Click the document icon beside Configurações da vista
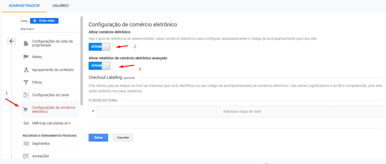The image size is (386, 164). click(26, 43)
